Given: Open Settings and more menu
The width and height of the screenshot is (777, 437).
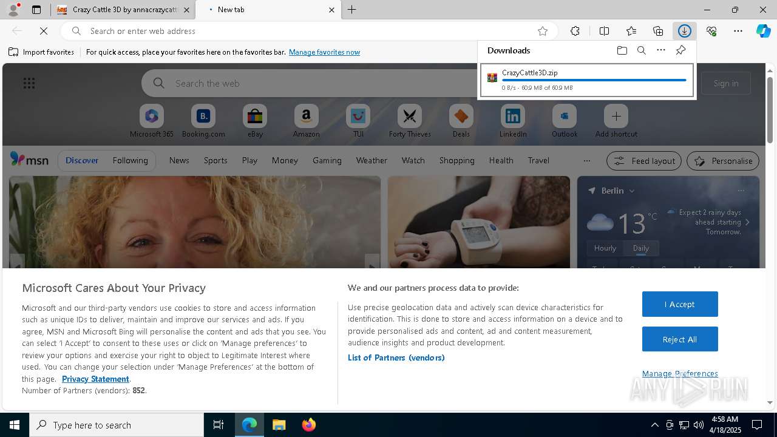Looking at the screenshot, I should coord(738,31).
